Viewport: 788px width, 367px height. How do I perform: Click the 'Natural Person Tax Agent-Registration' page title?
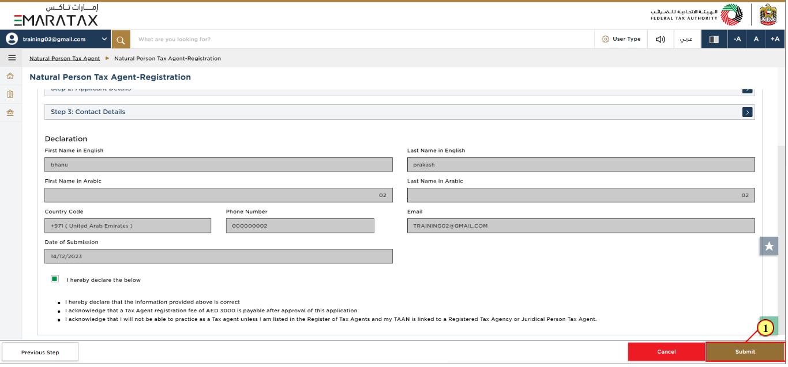coord(110,77)
